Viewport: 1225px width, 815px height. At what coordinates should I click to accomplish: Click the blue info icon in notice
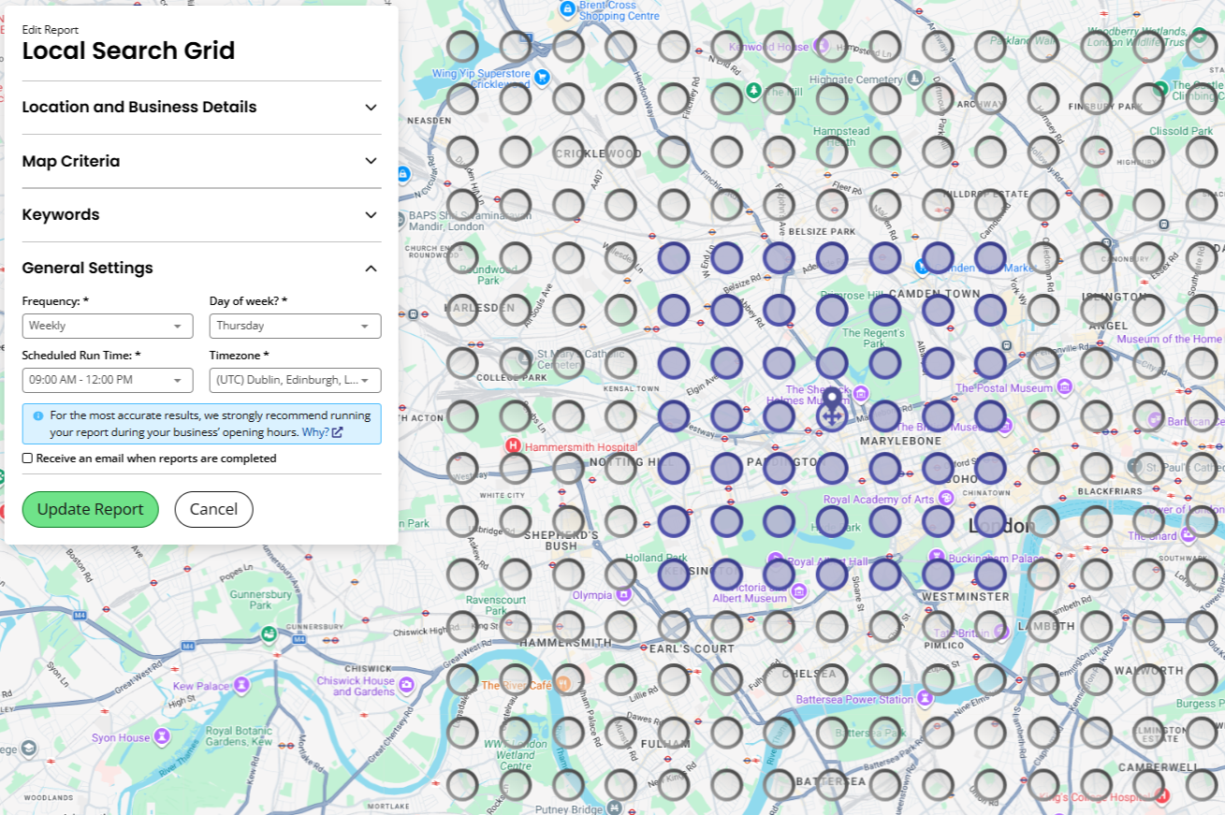click(x=38, y=415)
